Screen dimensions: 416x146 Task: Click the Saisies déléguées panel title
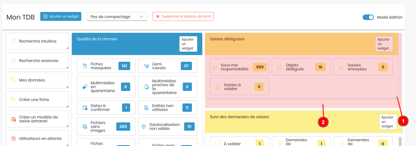tap(227, 39)
